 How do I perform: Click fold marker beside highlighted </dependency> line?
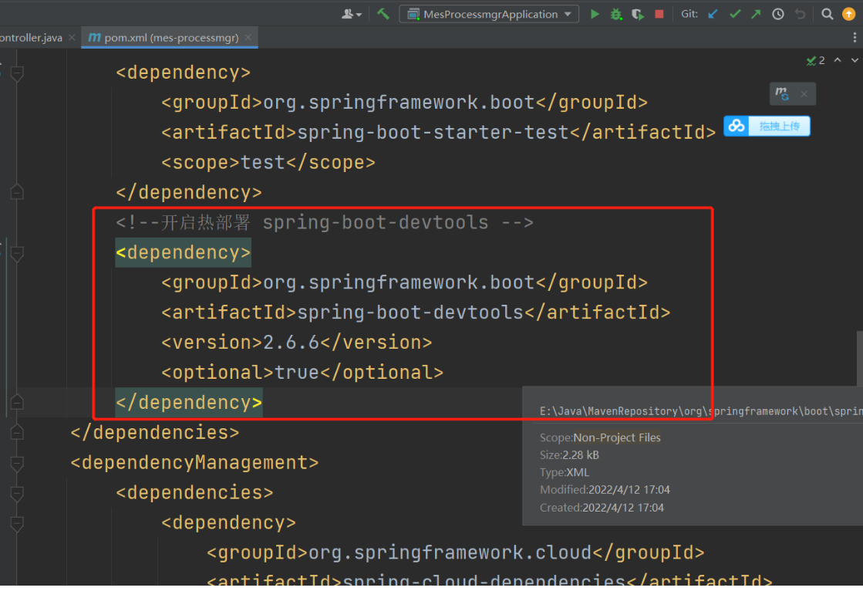pyautogui.click(x=17, y=403)
